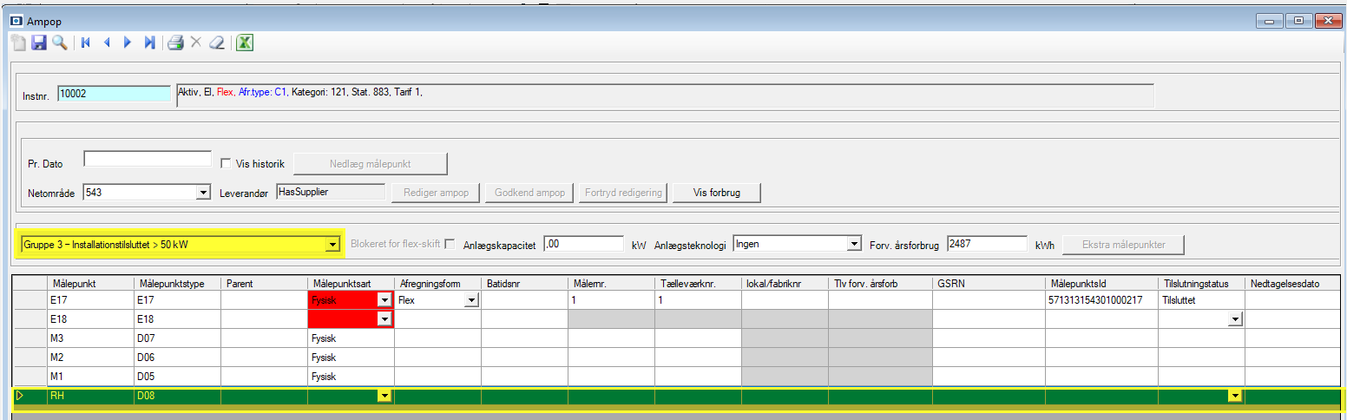This screenshot has height=420, width=1347.
Task: Click the delete X toolbar icon
Action: click(196, 43)
